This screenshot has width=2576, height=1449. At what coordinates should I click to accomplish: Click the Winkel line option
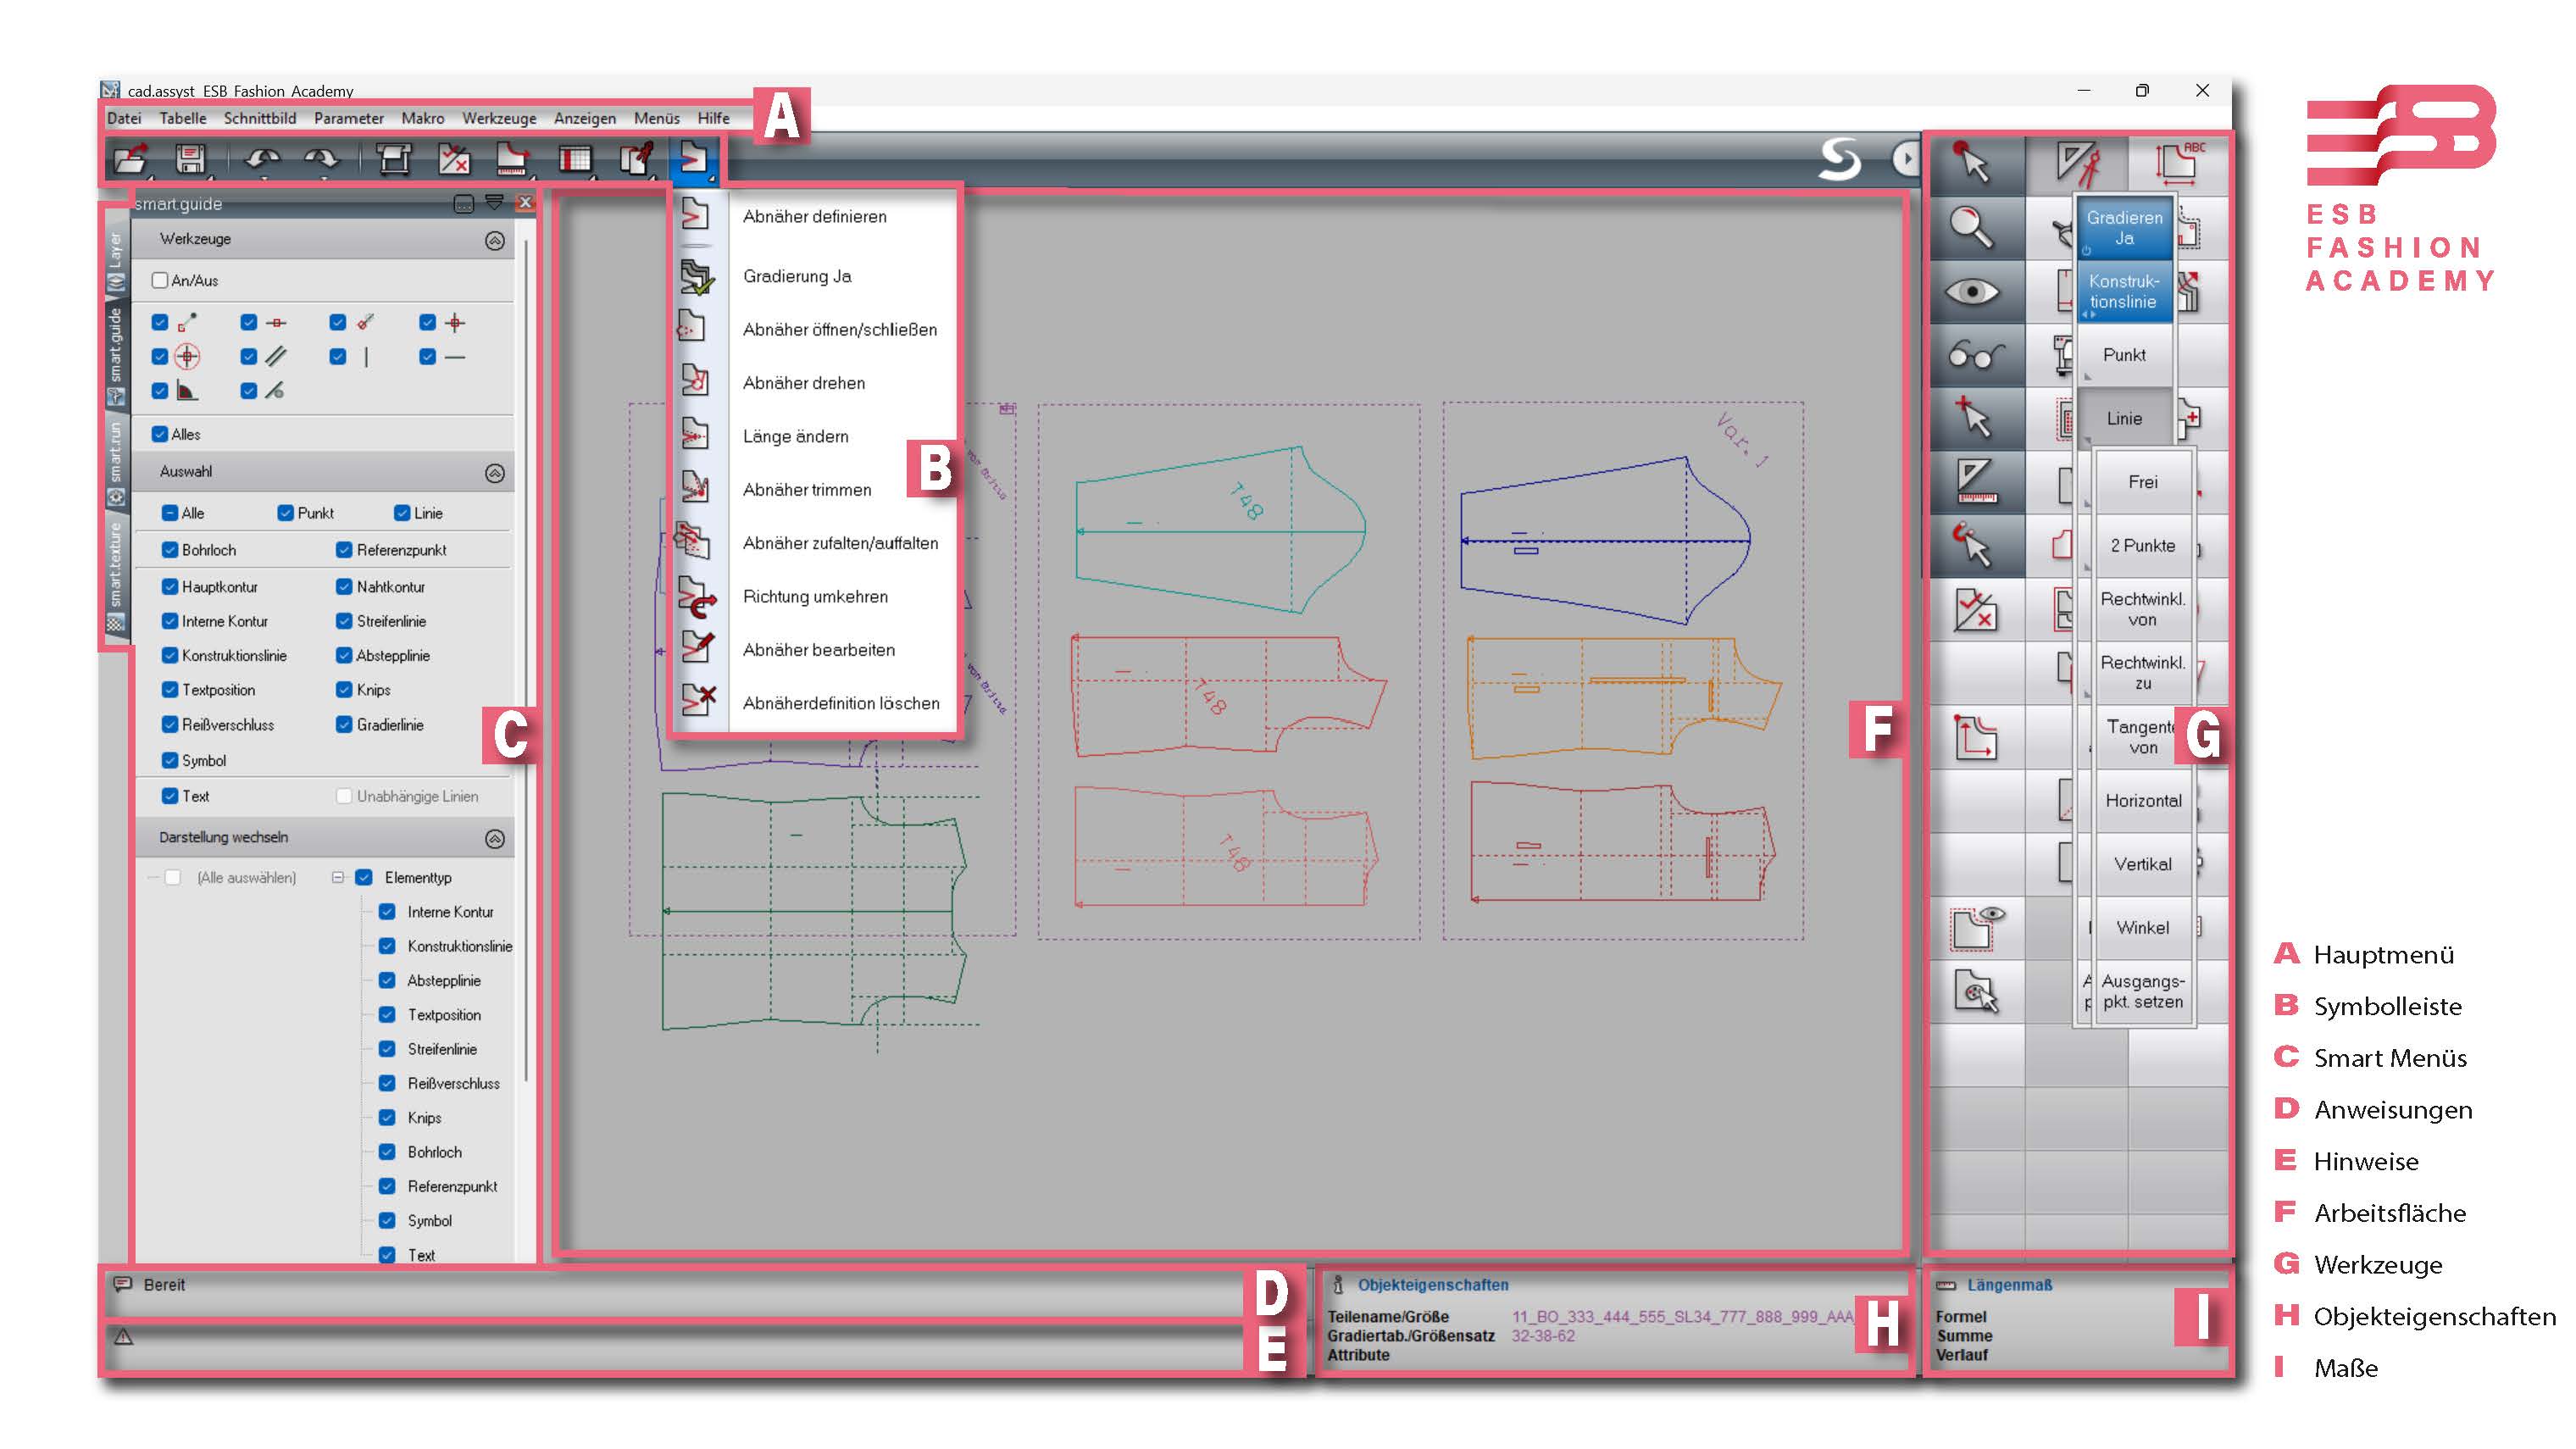point(2142,927)
